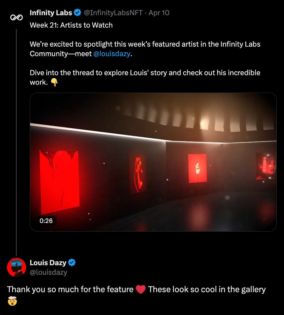Open the @InfinityLabsNFT handle link

pyautogui.click(x=113, y=13)
